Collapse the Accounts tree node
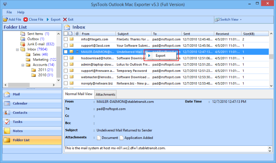The width and height of the screenshot is (276, 163). (x=23, y=65)
